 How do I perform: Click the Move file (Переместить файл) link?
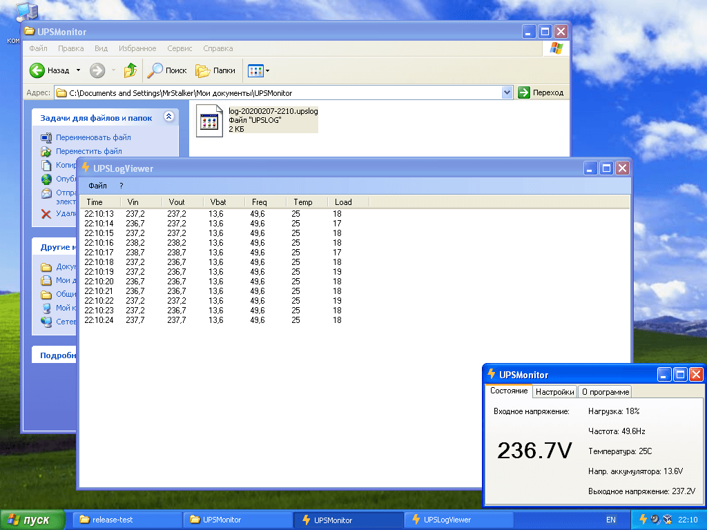(x=89, y=151)
